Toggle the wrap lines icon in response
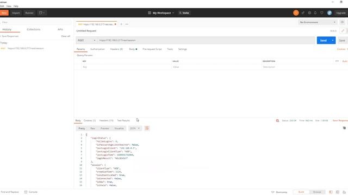This screenshot has width=348, height=195. click(147, 128)
